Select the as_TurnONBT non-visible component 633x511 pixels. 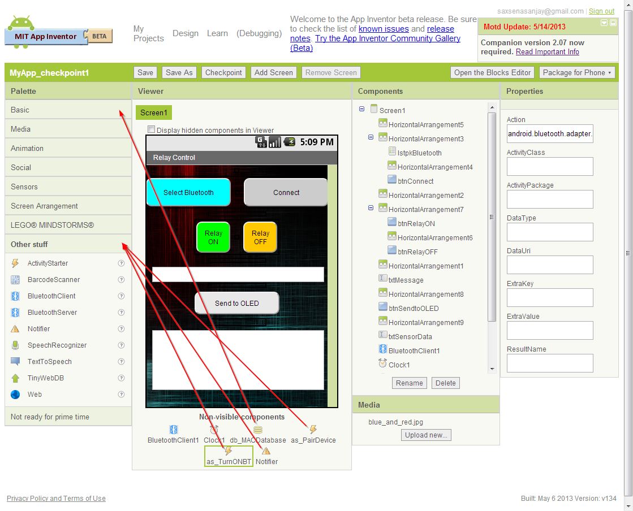point(229,456)
